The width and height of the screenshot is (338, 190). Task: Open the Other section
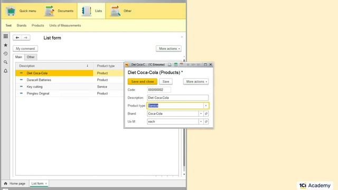click(121, 11)
